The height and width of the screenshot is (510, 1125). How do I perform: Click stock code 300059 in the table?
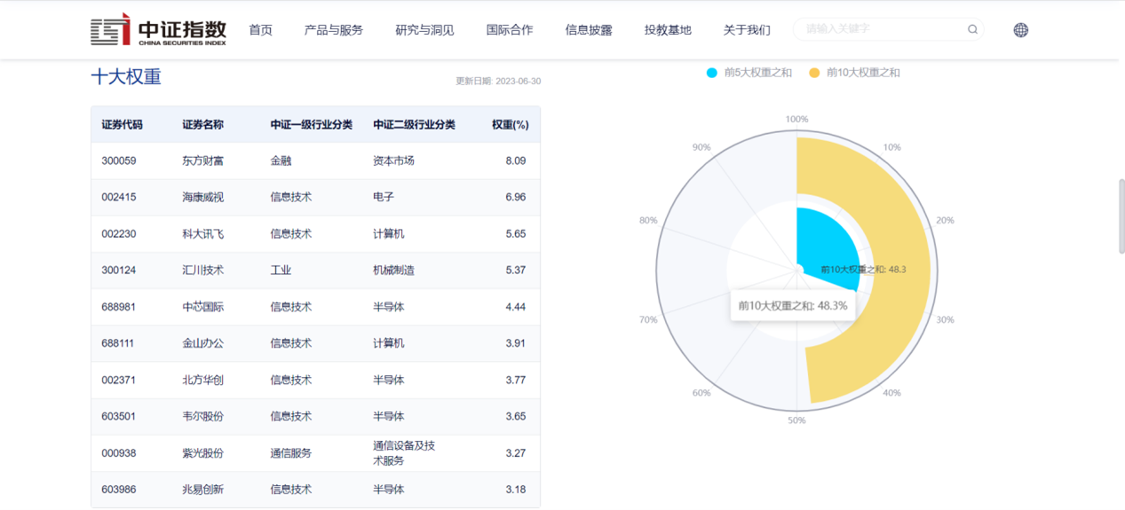(x=119, y=161)
